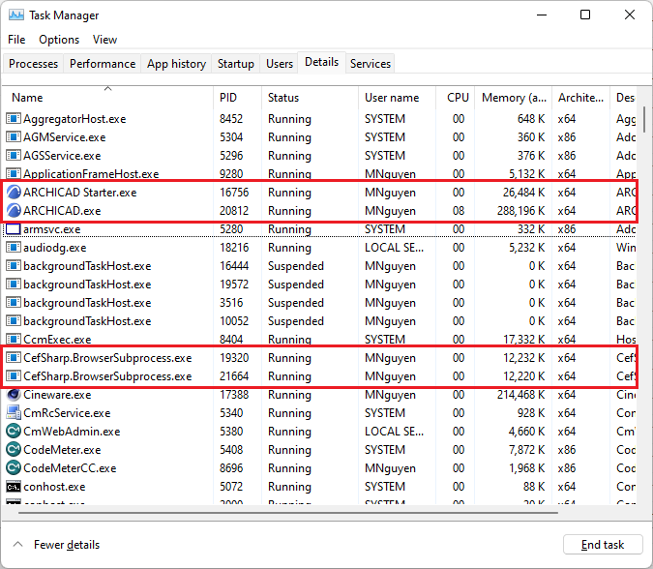
Task: Click the Task Manager title bar icon
Action: pos(15,15)
